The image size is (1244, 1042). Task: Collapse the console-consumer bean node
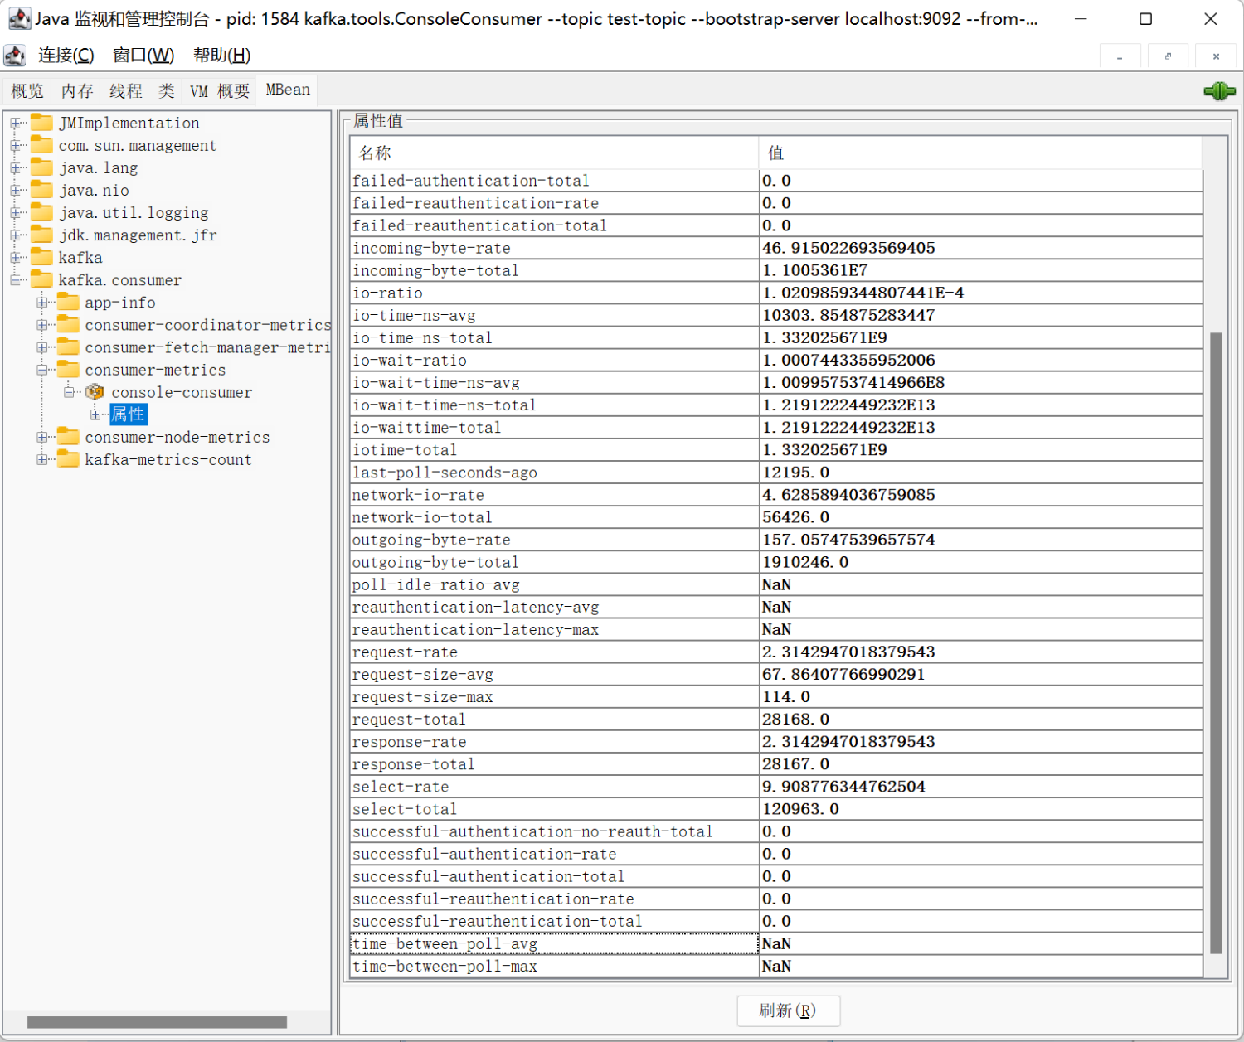69,392
